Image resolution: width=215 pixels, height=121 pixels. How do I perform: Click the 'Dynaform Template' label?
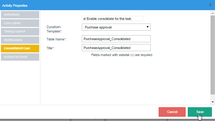click(54, 29)
